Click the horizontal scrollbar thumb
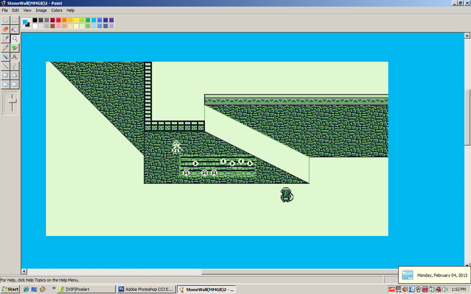471x294 pixels. click(299, 272)
